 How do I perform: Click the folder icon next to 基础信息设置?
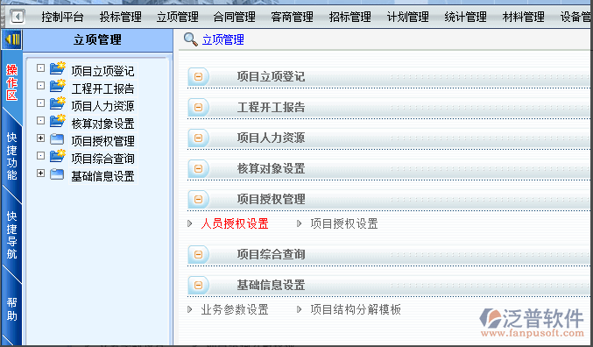coord(57,173)
